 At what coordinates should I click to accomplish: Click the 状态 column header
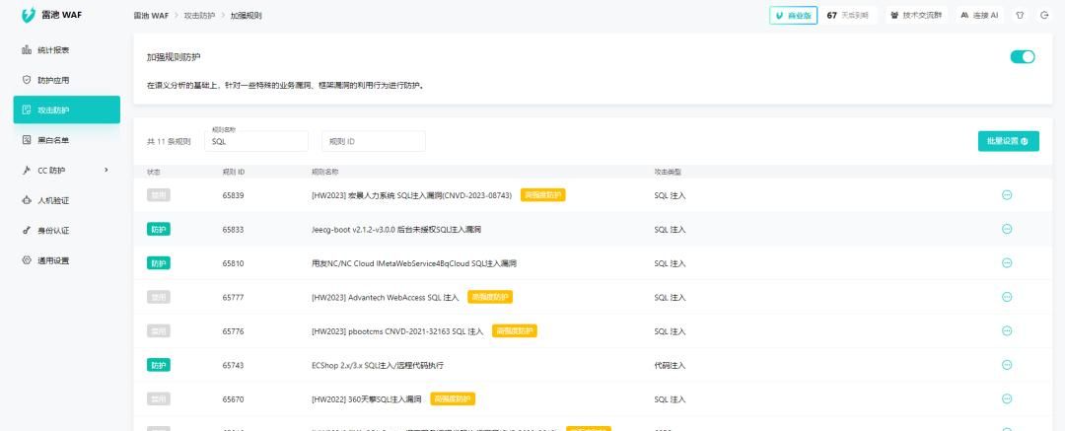[x=154, y=172]
